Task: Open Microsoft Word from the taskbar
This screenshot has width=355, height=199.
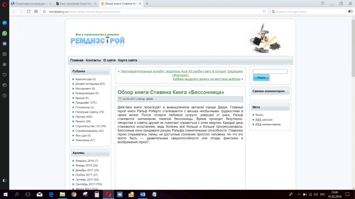Action: (x=142, y=194)
